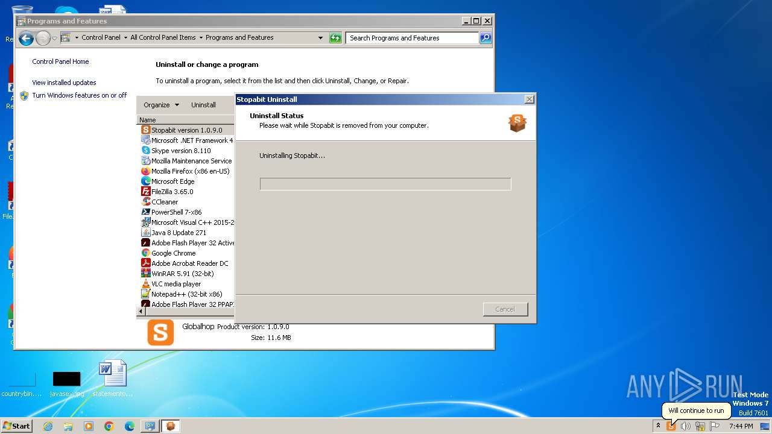Go back with the navigation arrow

[x=25, y=39]
